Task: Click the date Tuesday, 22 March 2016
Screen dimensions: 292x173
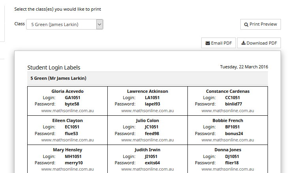Action: pyautogui.click(x=244, y=67)
